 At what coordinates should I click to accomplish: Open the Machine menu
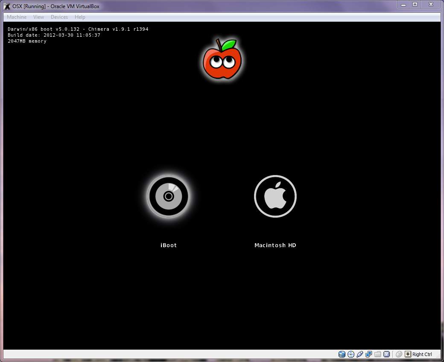point(16,17)
